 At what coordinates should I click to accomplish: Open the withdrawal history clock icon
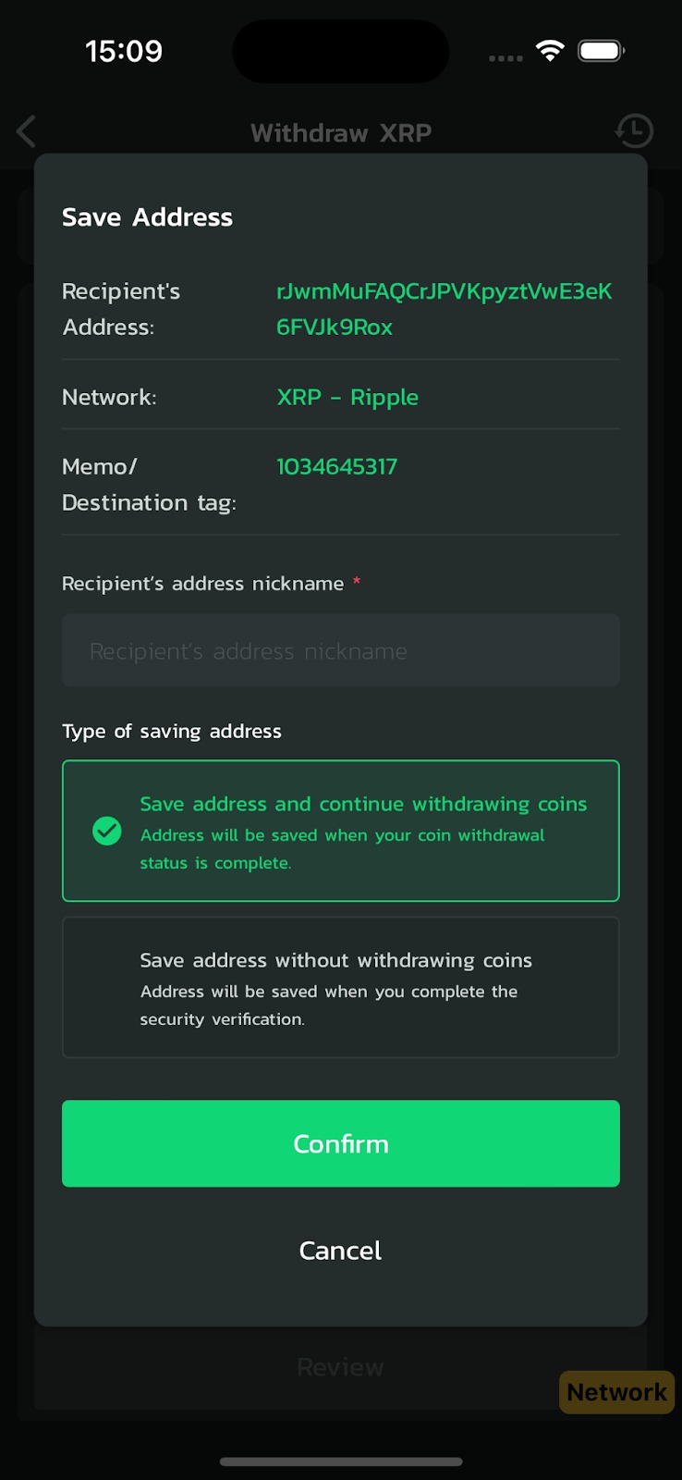click(634, 131)
